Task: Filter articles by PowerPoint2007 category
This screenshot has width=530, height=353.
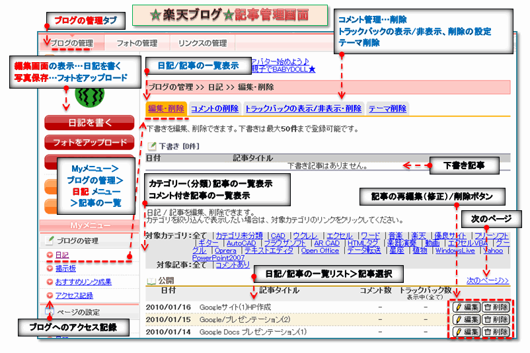Action: click(218, 258)
